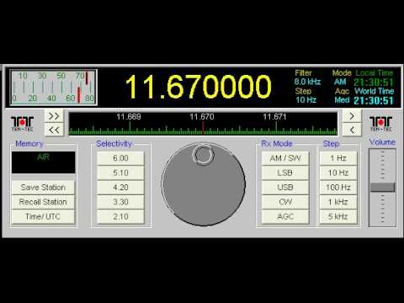Set tuning step to 100 Hz
The height and width of the screenshot is (303, 404).
[x=338, y=188]
